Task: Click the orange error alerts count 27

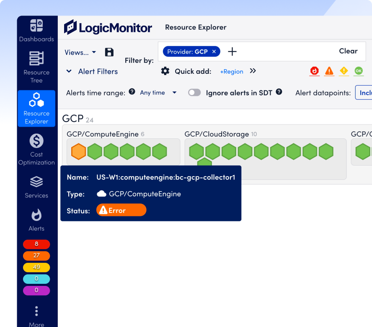Action: click(x=36, y=255)
